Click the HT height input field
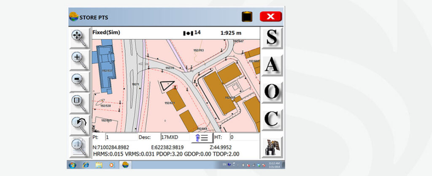Screen dimensions: 432x176 [243, 137]
